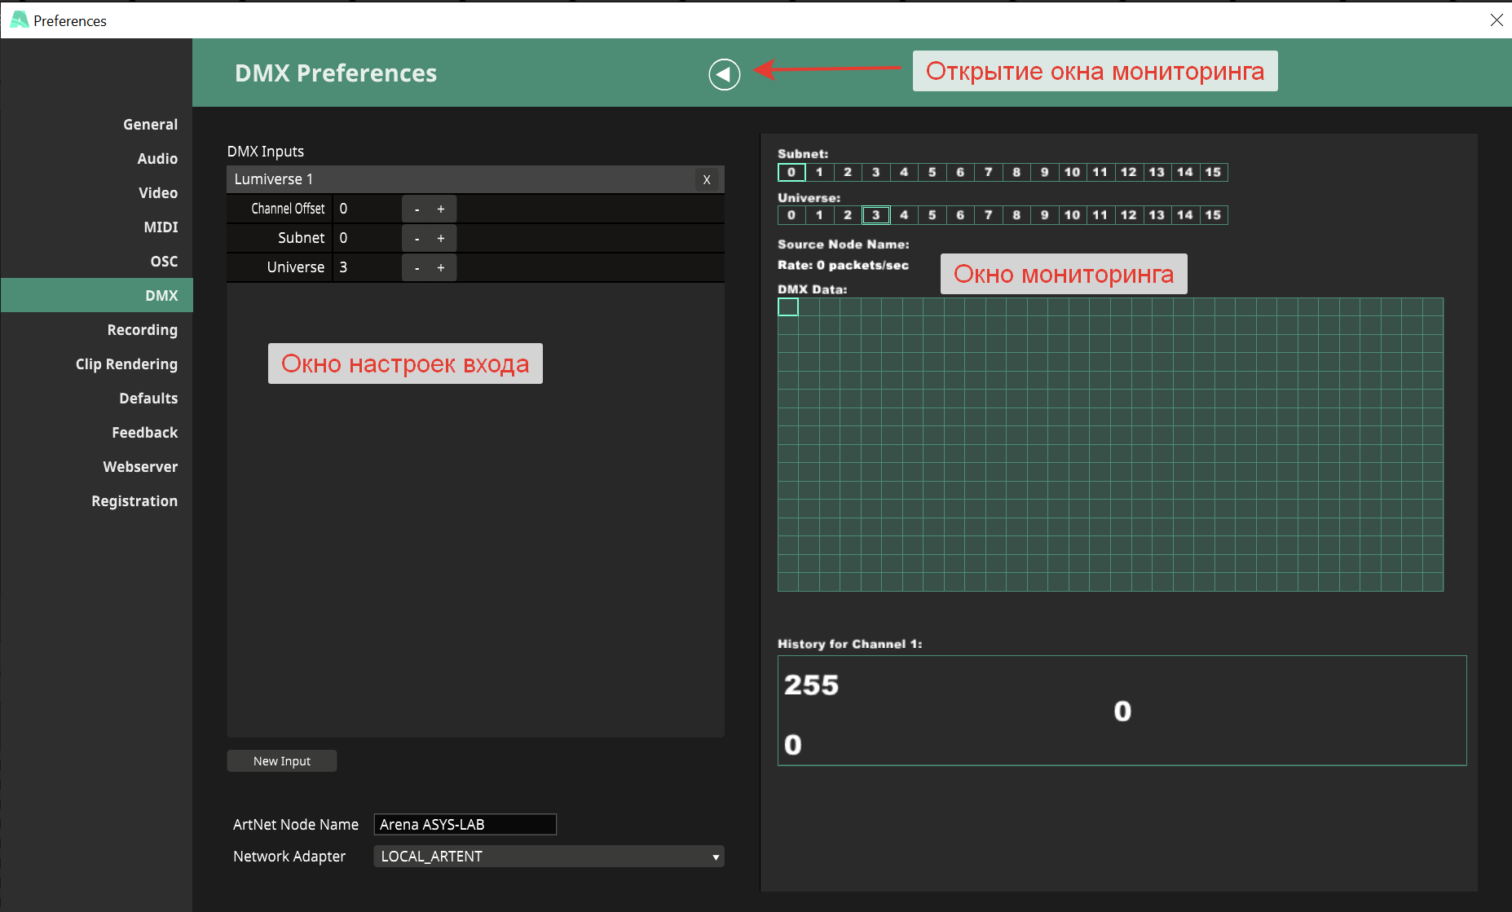Decrease Channel Offset with minus button
The height and width of the screenshot is (912, 1512).
click(417, 209)
